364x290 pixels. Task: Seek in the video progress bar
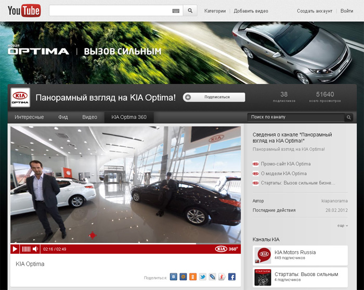point(104,243)
